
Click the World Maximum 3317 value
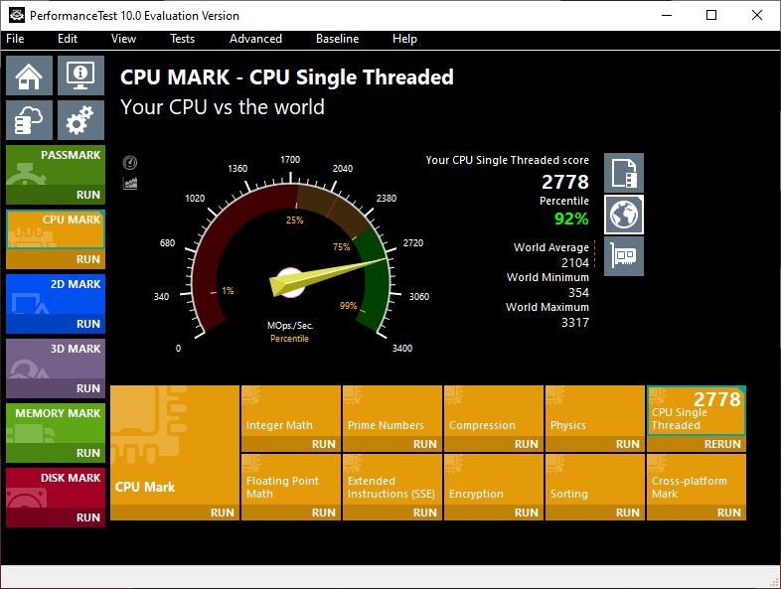[x=575, y=322]
